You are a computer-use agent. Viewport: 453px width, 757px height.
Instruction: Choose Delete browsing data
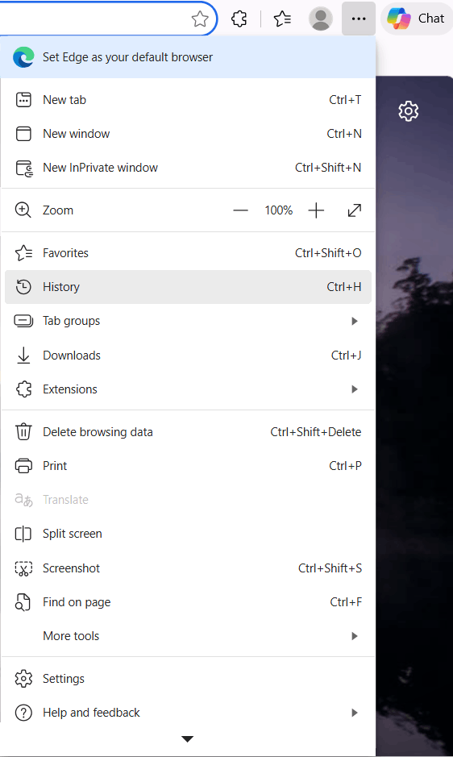click(188, 432)
